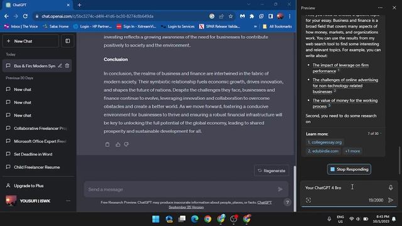Copy the response with clipboard icon
The width and height of the screenshot is (402, 226).
coord(107,145)
